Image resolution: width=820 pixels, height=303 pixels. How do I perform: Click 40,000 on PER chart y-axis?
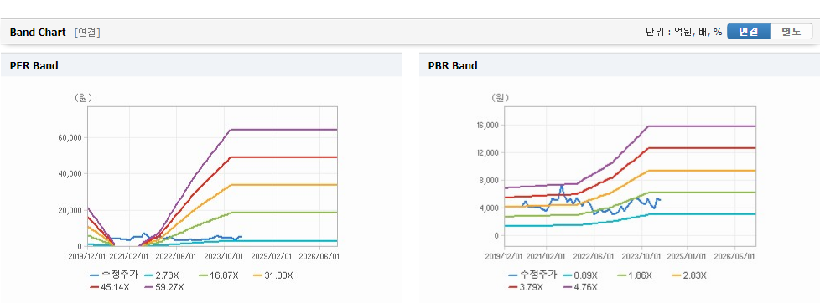(x=71, y=173)
